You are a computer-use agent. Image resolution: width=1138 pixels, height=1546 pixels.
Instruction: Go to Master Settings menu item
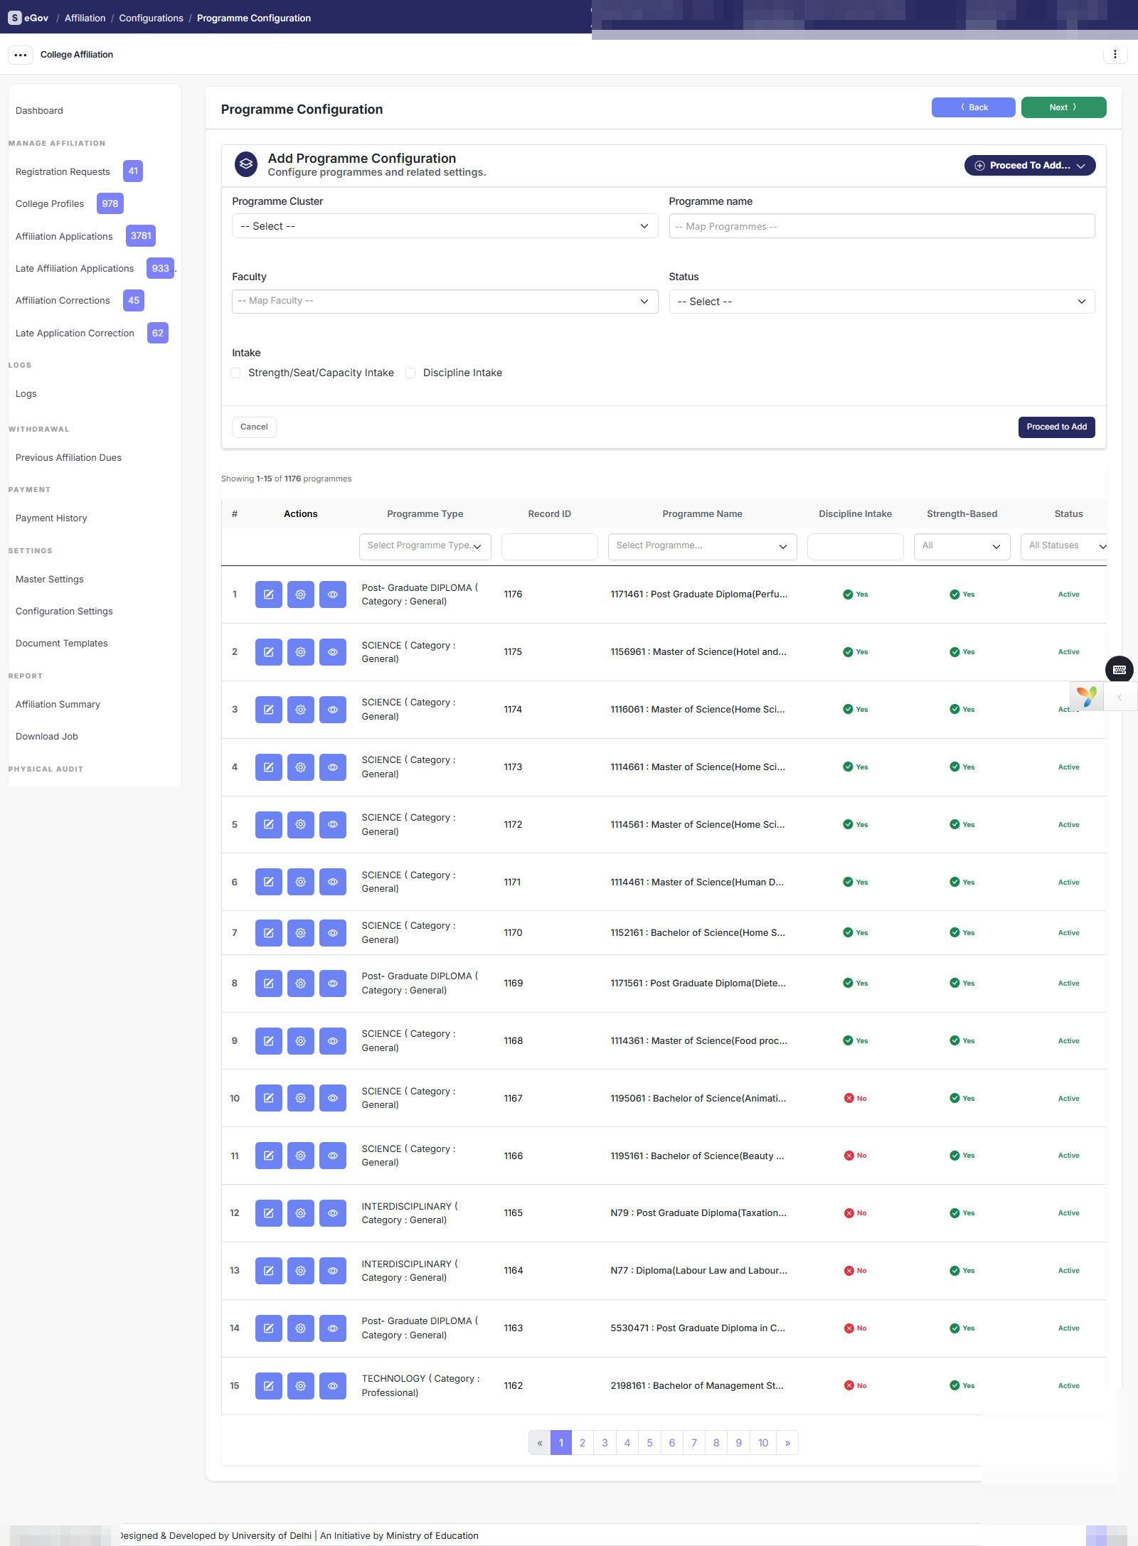point(50,579)
